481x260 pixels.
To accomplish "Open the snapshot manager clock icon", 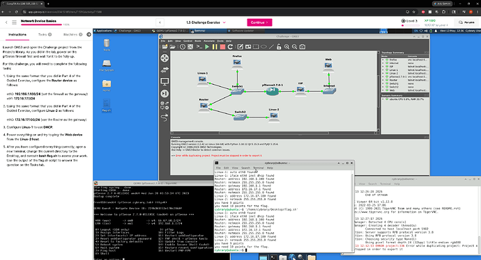I will click(183, 47).
